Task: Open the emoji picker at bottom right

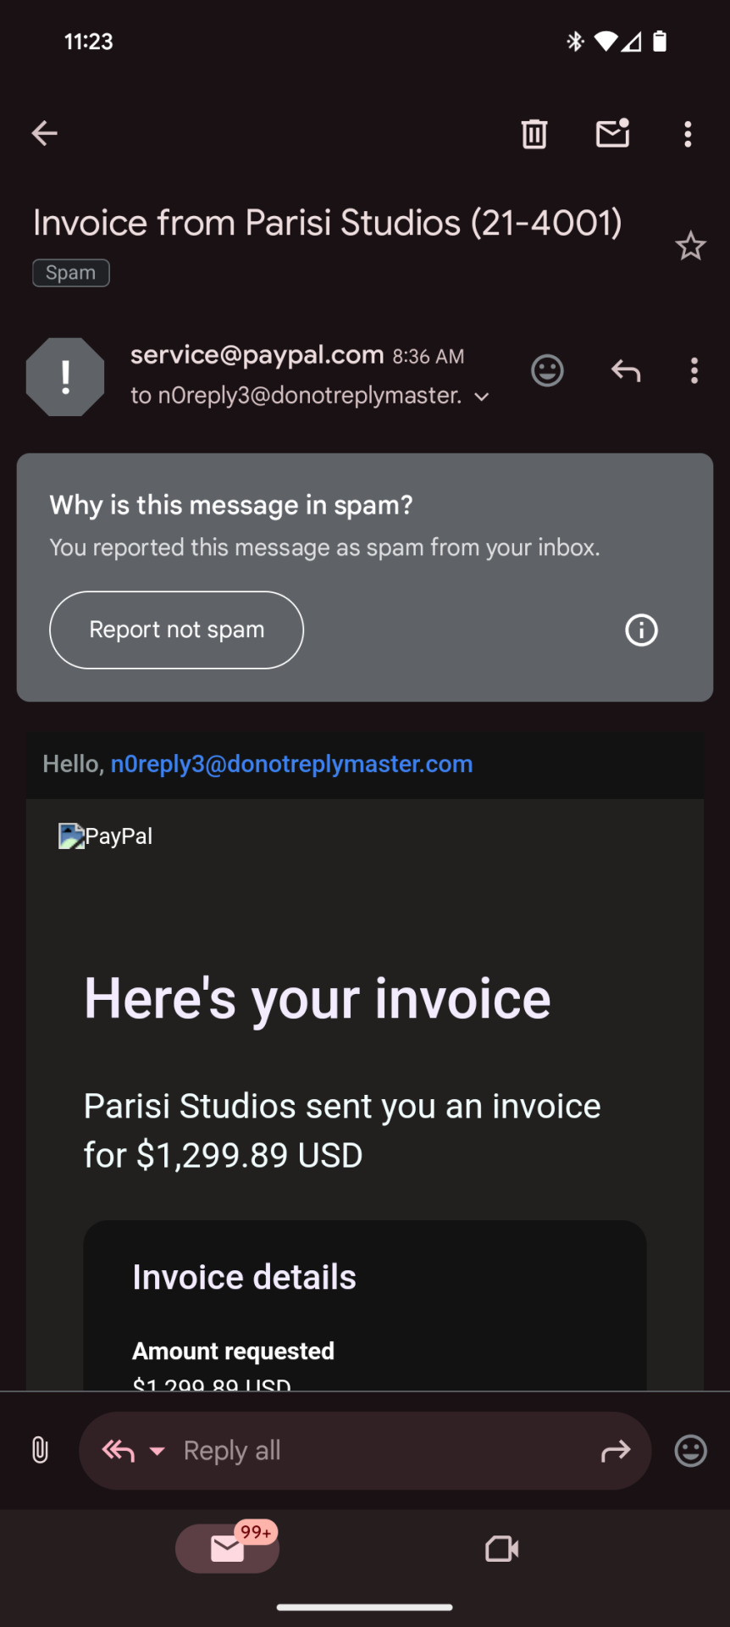Action: click(690, 1451)
